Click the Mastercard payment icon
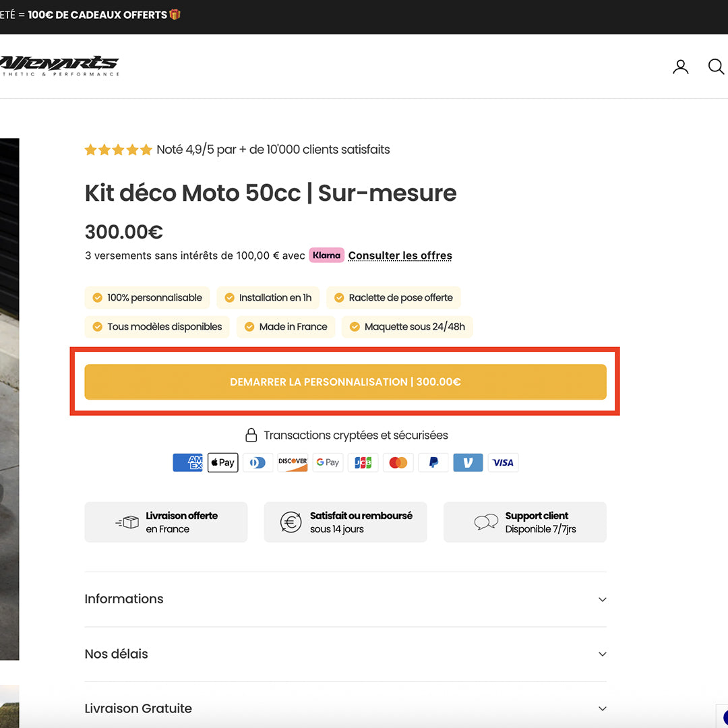The height and width of the screenshot is (728, 728). (x=398, y=462)
